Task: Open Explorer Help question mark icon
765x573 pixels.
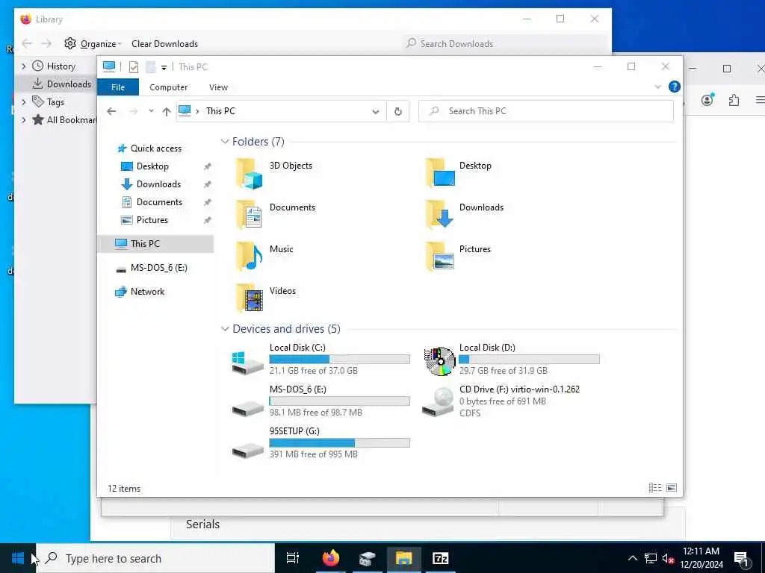Action: coord(675,87)
